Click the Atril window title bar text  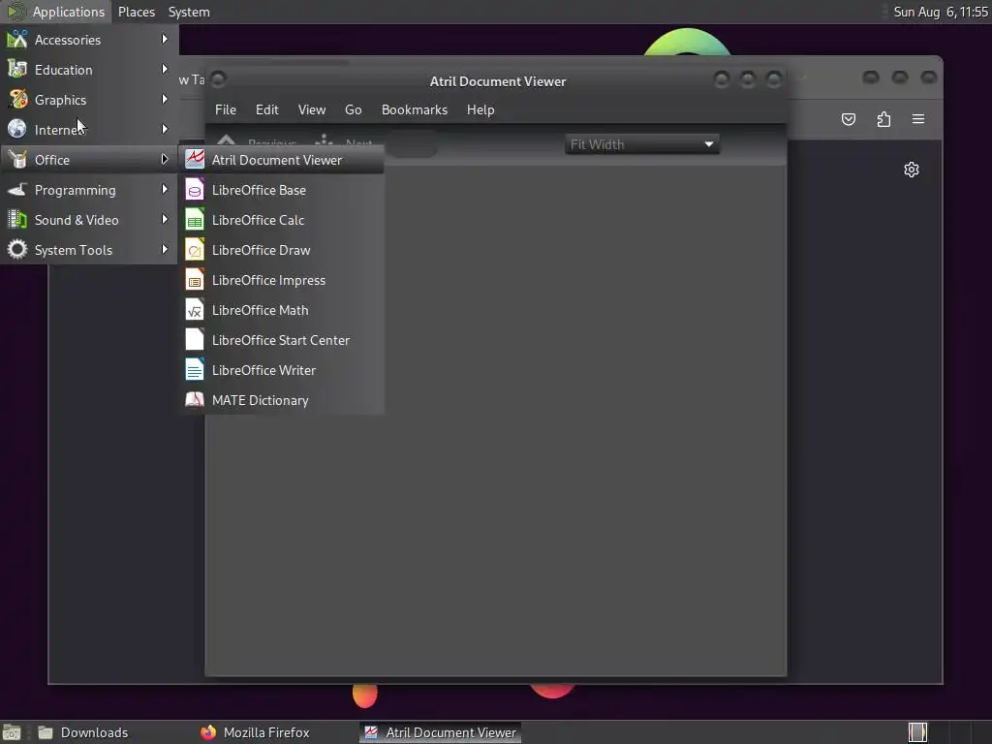pos(497,81)
